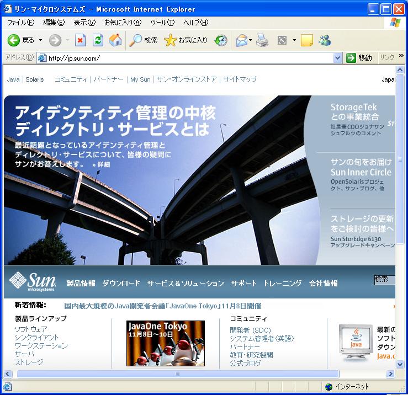Open the ヘルプ(H) menu
408x395 pixels.
(195, 23)
